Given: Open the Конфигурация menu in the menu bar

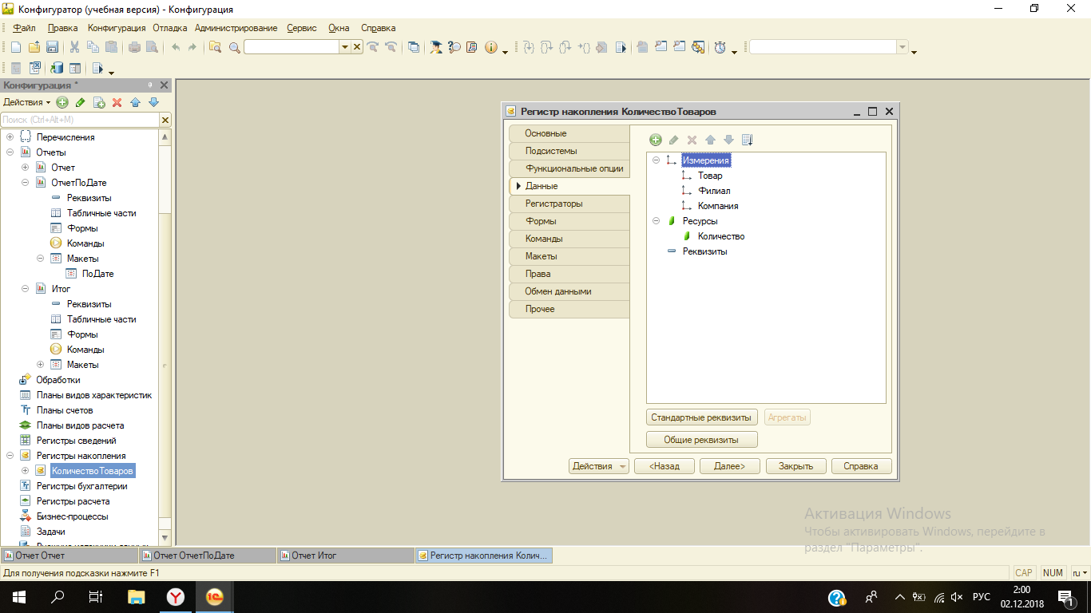Looking at the screenshot, I should tap(117, 28).
